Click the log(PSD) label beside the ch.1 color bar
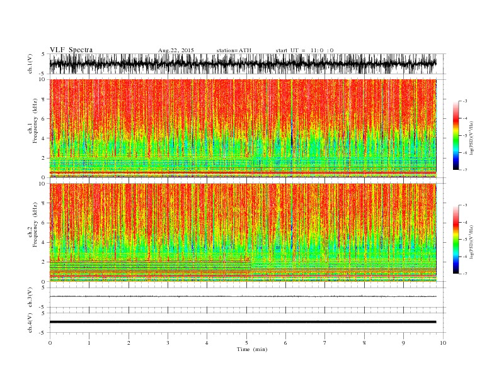 click(471, 138)
